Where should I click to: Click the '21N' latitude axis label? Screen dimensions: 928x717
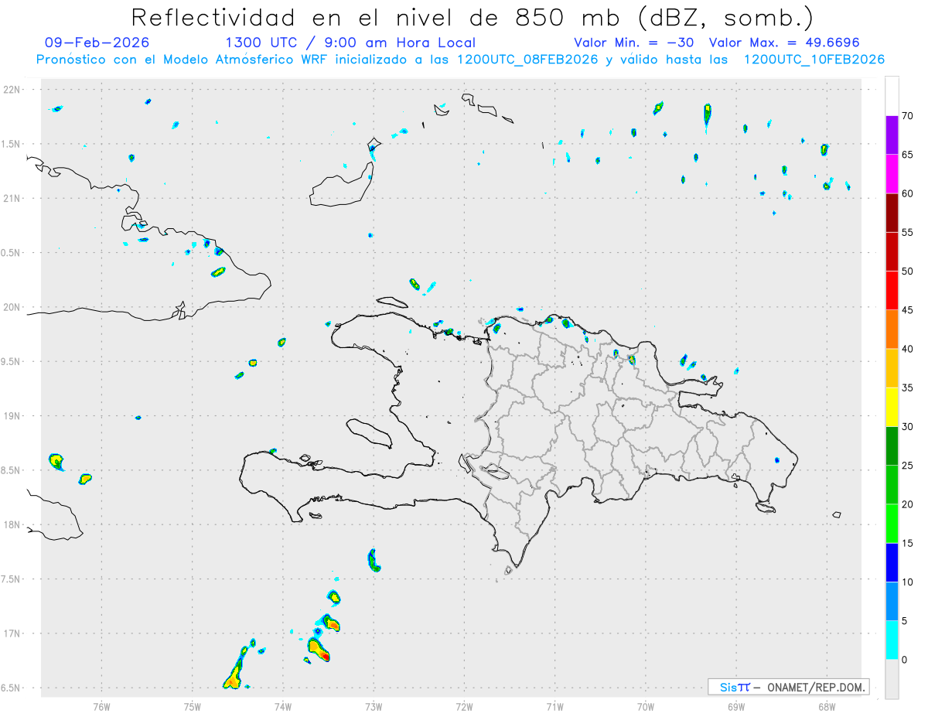click(x=12, y=198)
